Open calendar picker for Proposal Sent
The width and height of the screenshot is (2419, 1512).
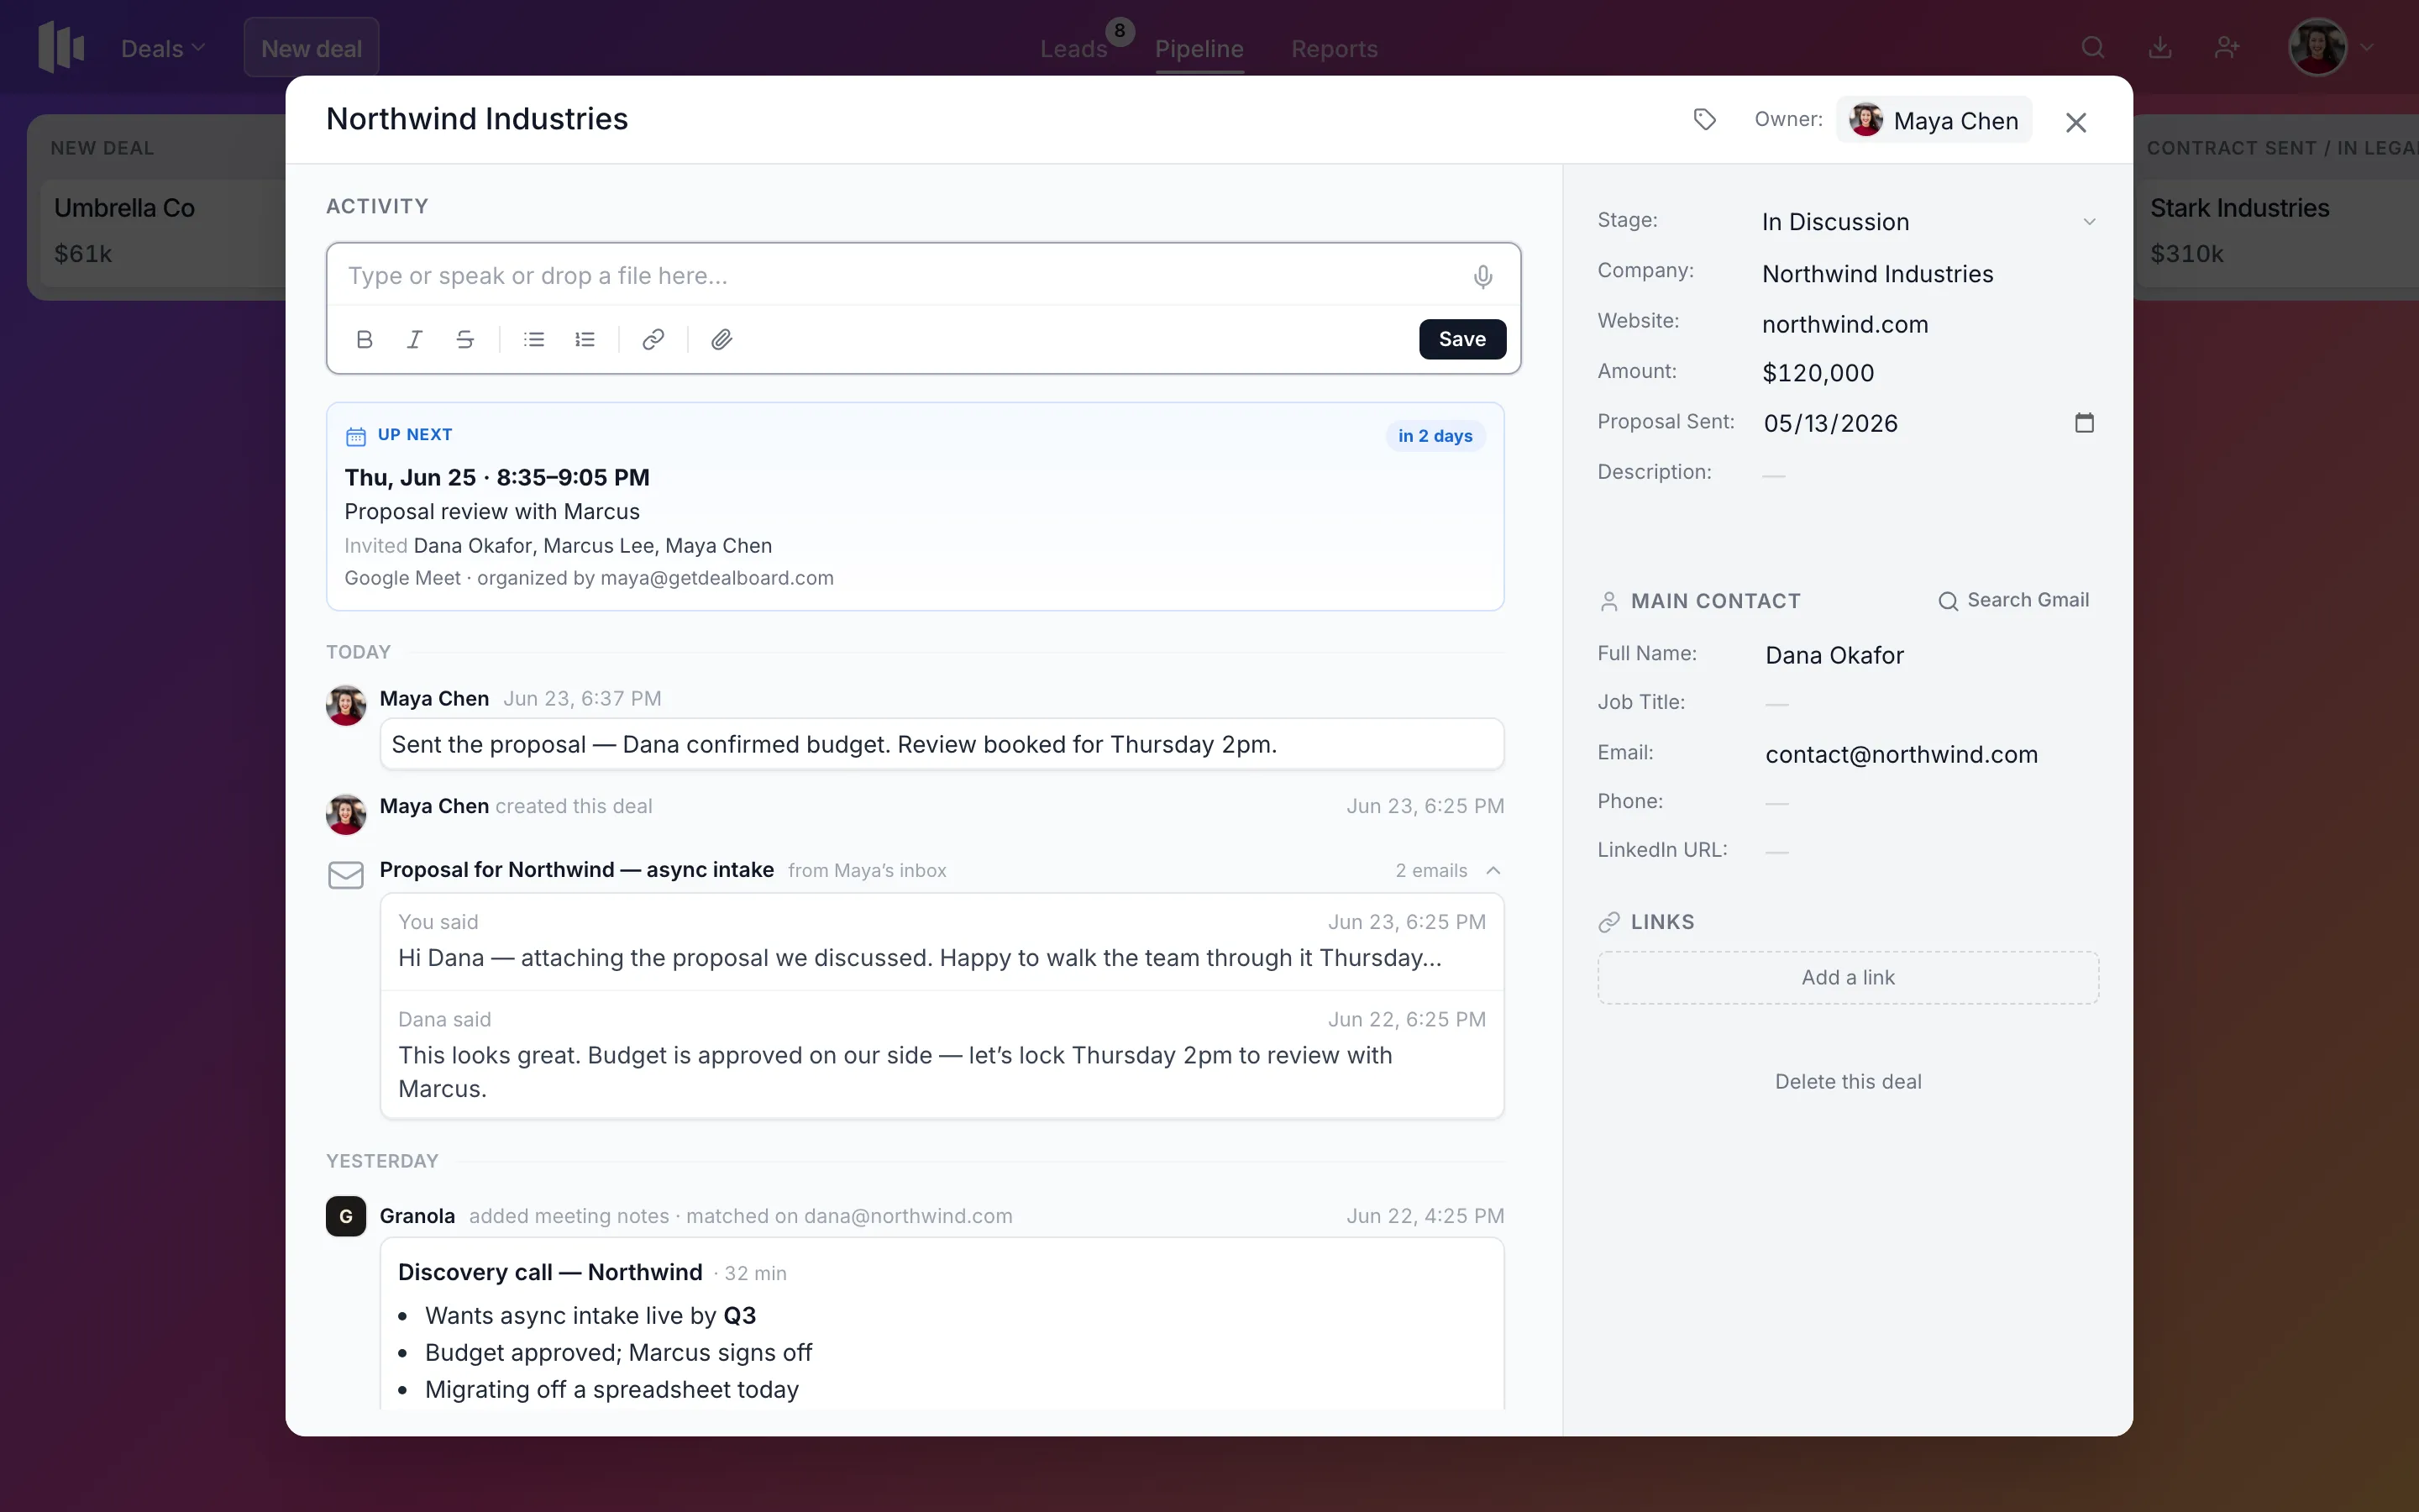pyautogui.click(x=2084, y=422)
